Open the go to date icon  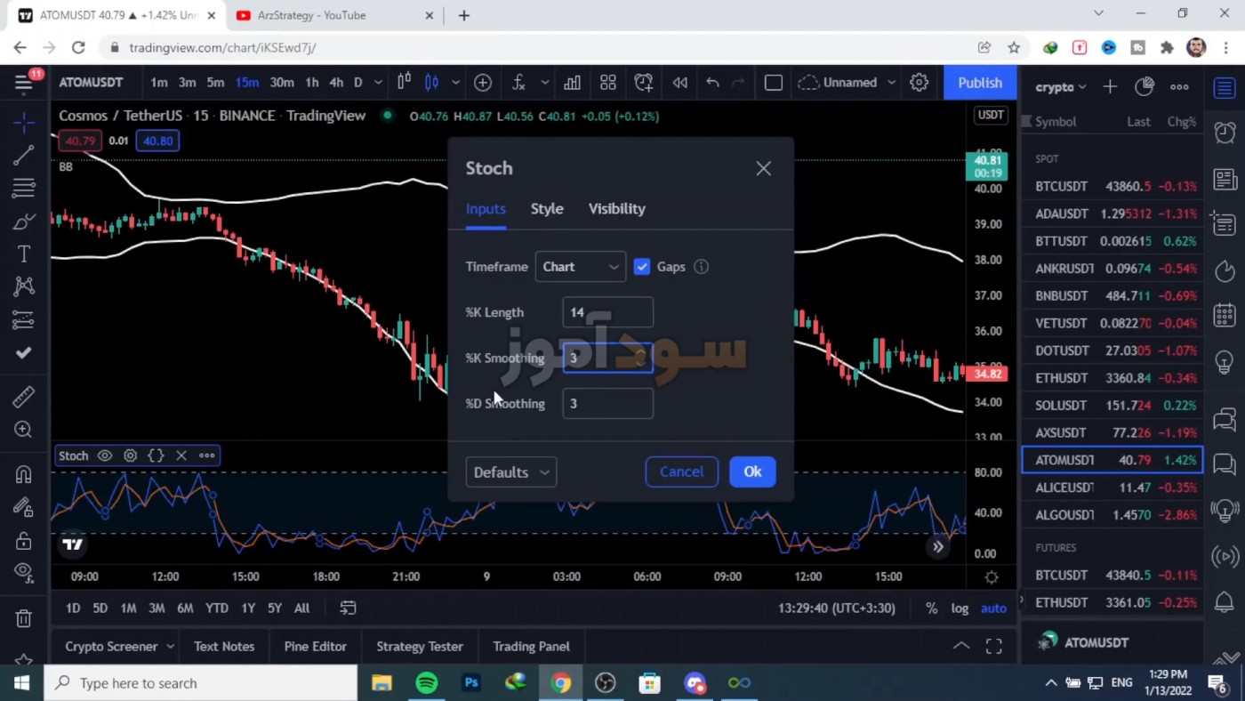pyautogui.click(x=348, y=608)
